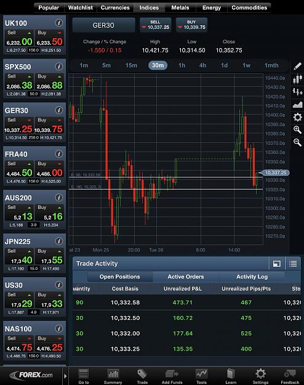
Task: Click GER30 instrument selector button
Action: point(103,25)
